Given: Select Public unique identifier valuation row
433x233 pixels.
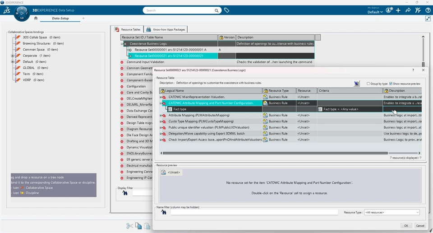Looking at the screenshot, I should [209, 127].
